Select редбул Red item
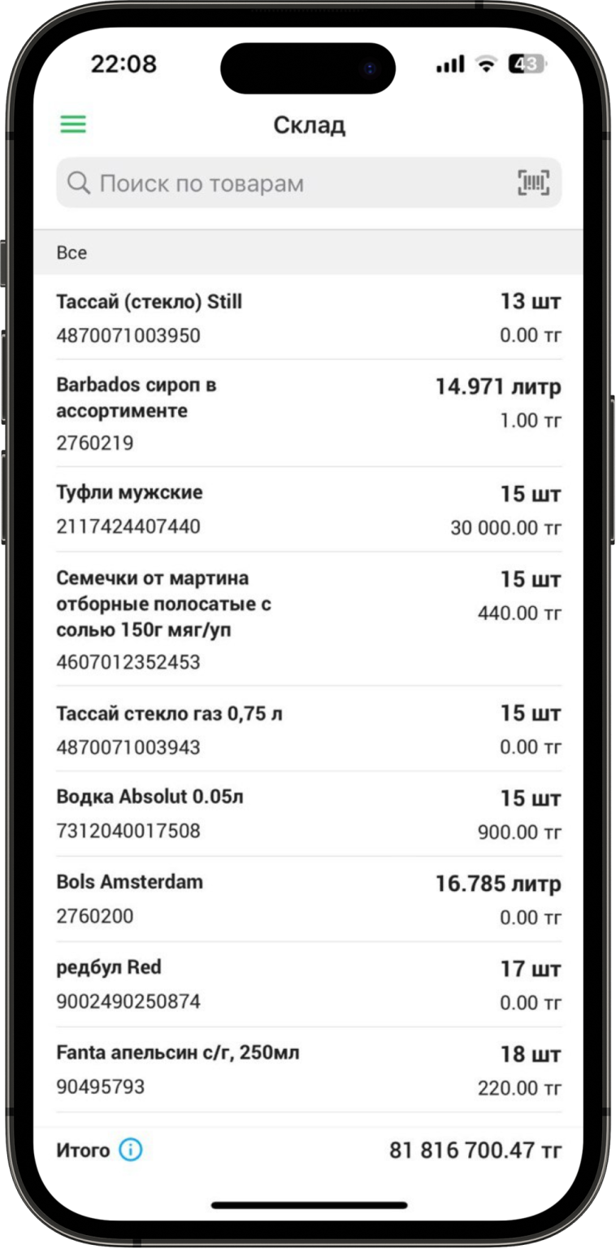 [x=308, y=984]
